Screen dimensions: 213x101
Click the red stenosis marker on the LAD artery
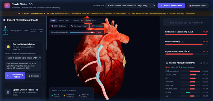click(99, 69)
